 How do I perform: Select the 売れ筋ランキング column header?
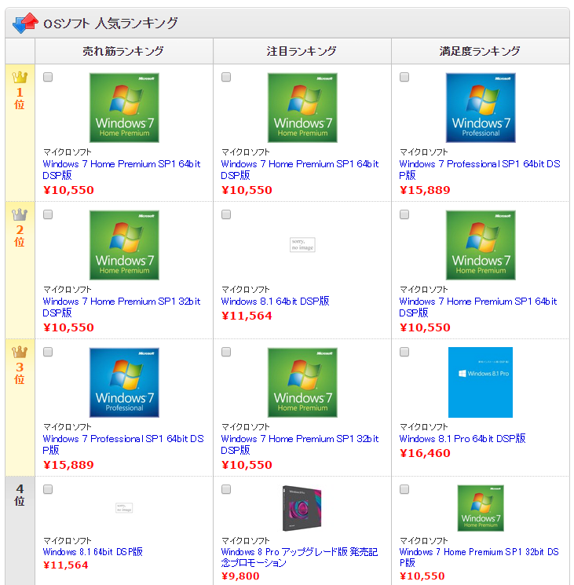(123, 51)
